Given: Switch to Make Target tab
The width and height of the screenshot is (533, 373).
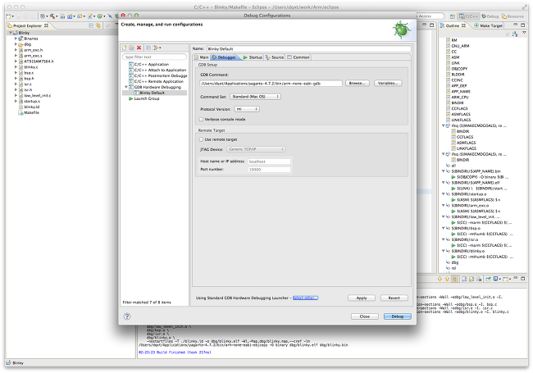Looking at the screenshot, I should tap(488, 25).
